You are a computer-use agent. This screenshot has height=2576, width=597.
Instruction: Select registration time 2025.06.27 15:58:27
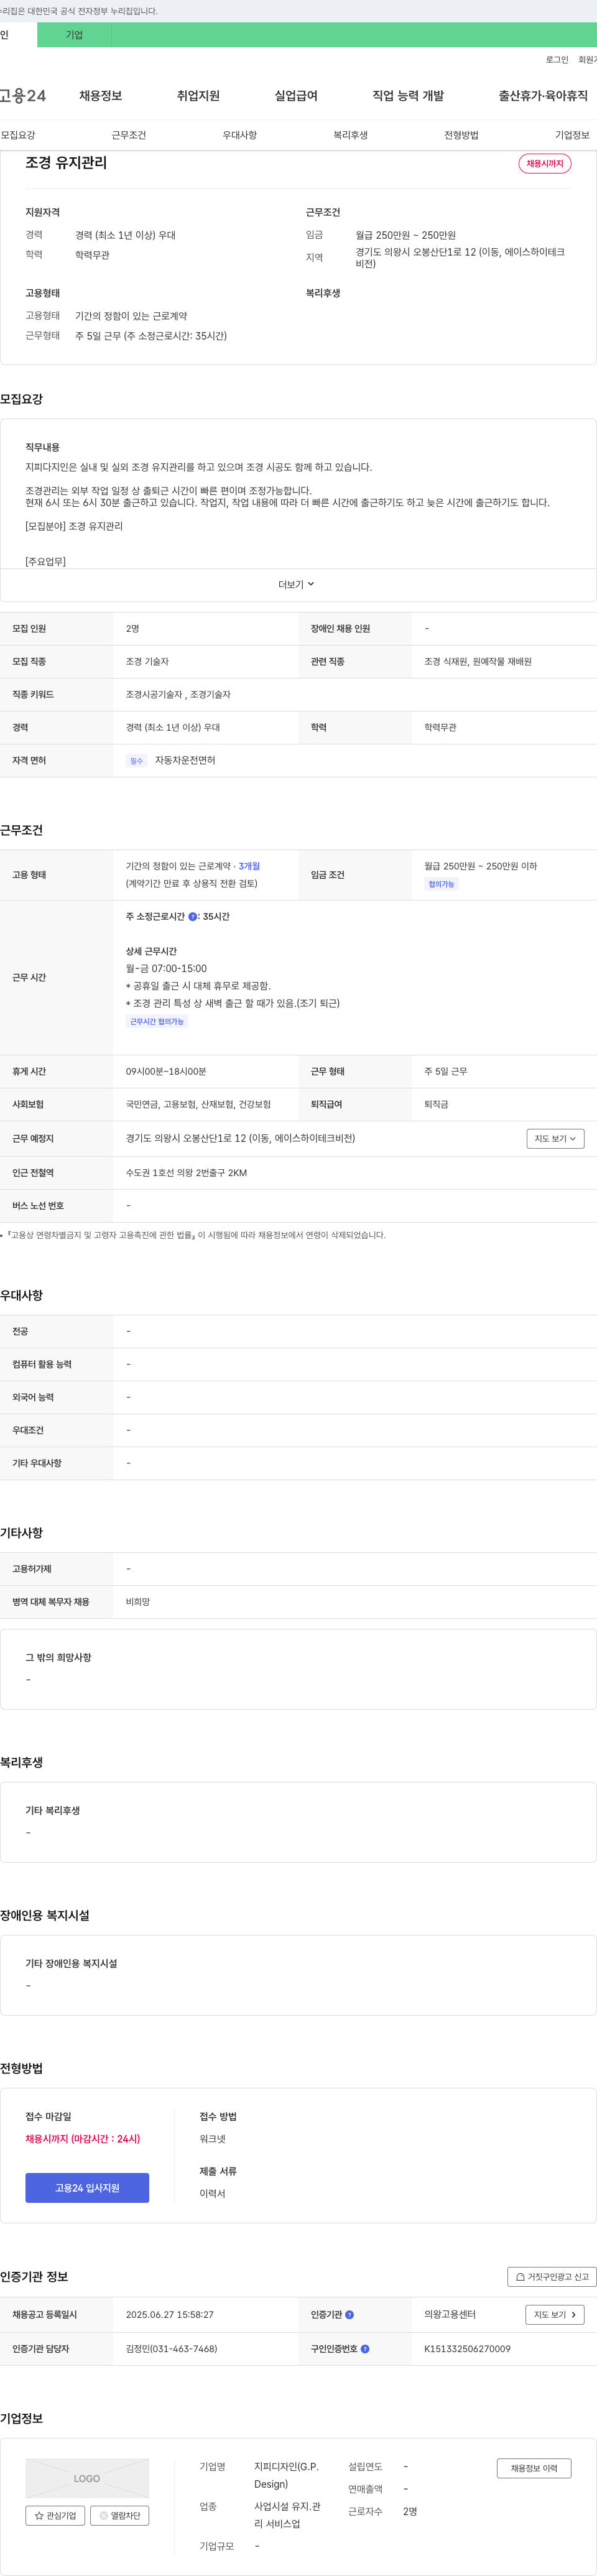pyautogui.click(x=170, y=2315)
